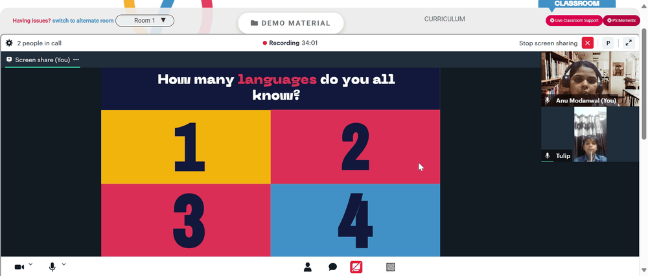Click switch to alternate room link
This screenshot has width=648, height=276.
[x=83, y=21]
